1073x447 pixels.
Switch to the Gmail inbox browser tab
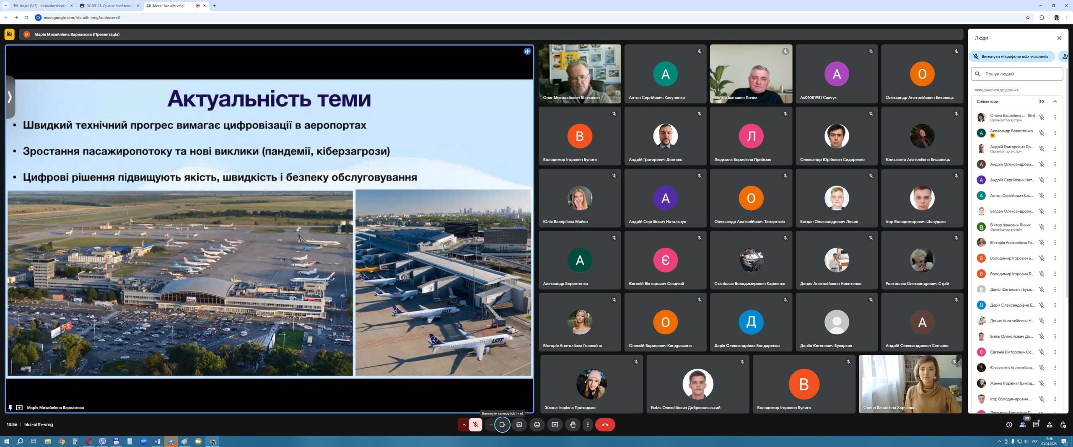[42, 6]
